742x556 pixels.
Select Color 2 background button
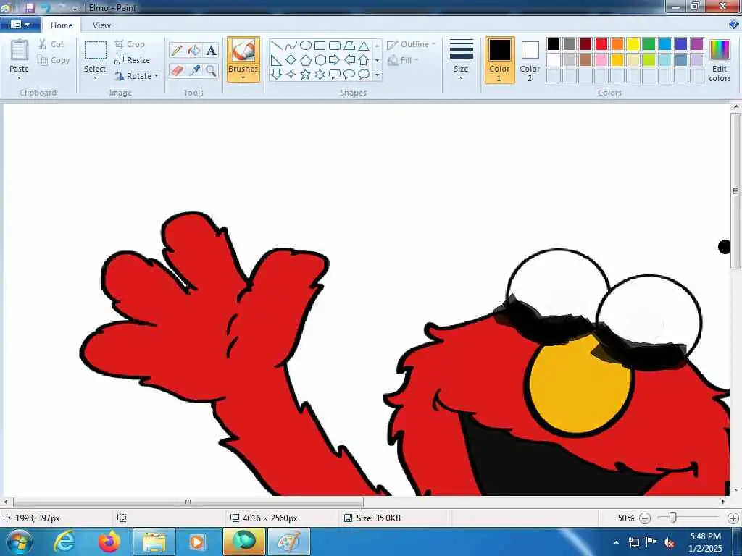click(x=530, y=60)
